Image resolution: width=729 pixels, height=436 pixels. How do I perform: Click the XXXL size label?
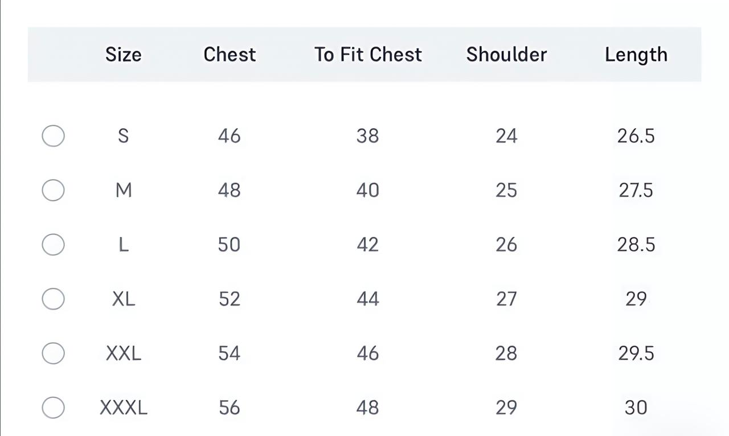[123, 408]
